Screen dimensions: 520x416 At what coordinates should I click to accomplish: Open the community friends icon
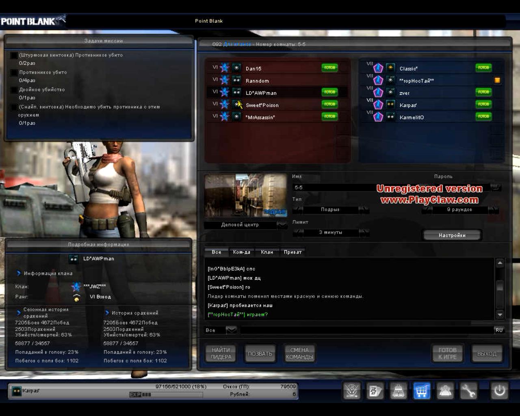[x=445, y=391]
